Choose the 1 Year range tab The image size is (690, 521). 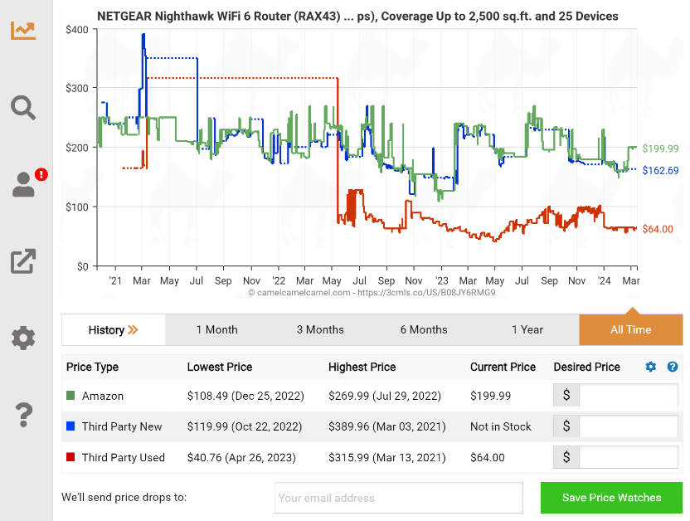click(x=527, y=329)
